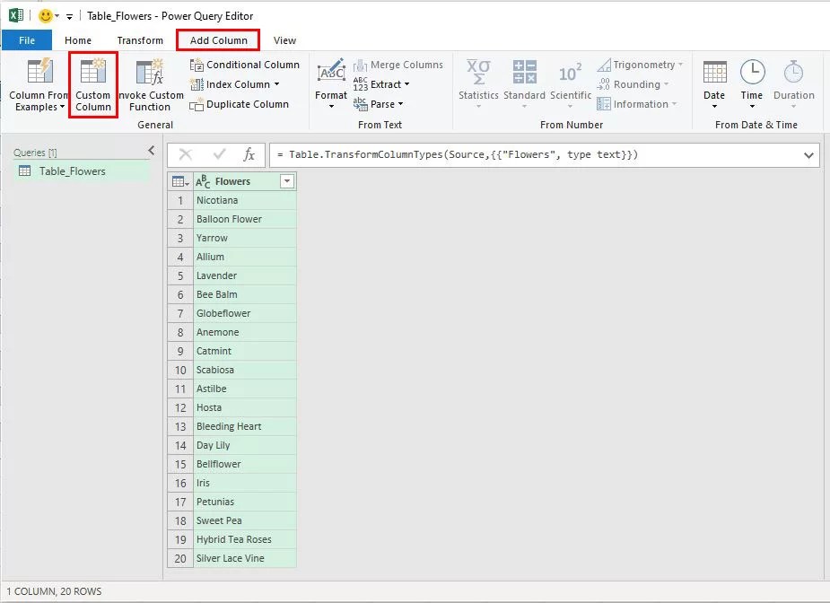This screenshot has height=603, width=830.
Task: Click the Balloon Flower cell
Action: 245,219
